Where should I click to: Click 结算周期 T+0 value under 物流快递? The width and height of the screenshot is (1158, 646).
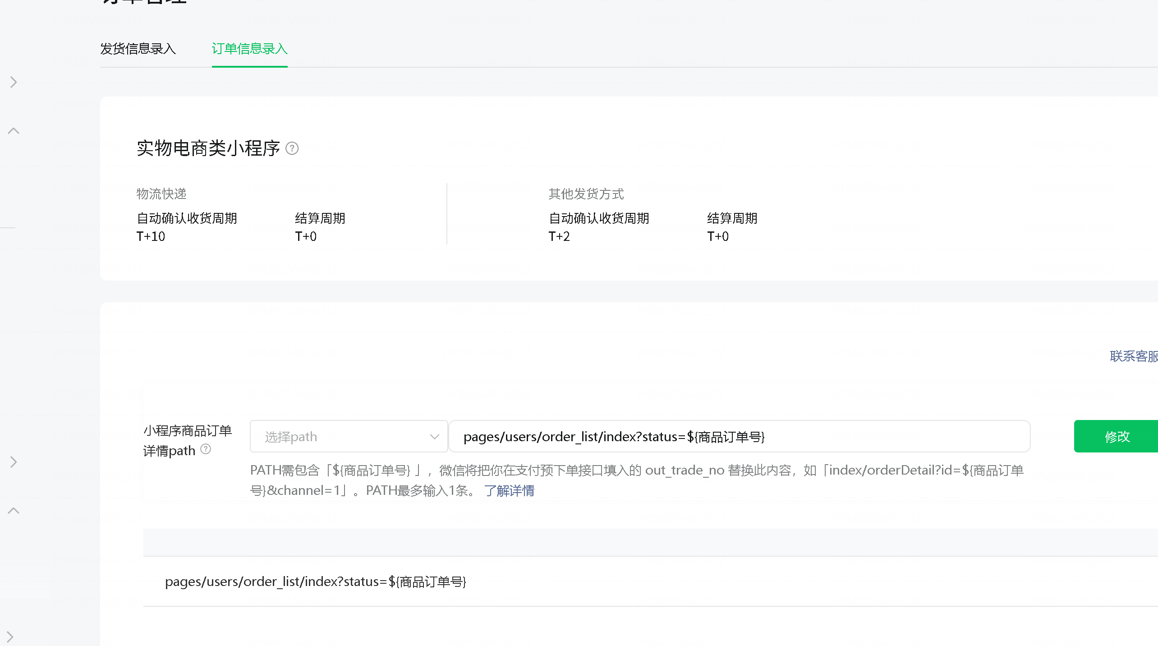[x=306, y=236]
